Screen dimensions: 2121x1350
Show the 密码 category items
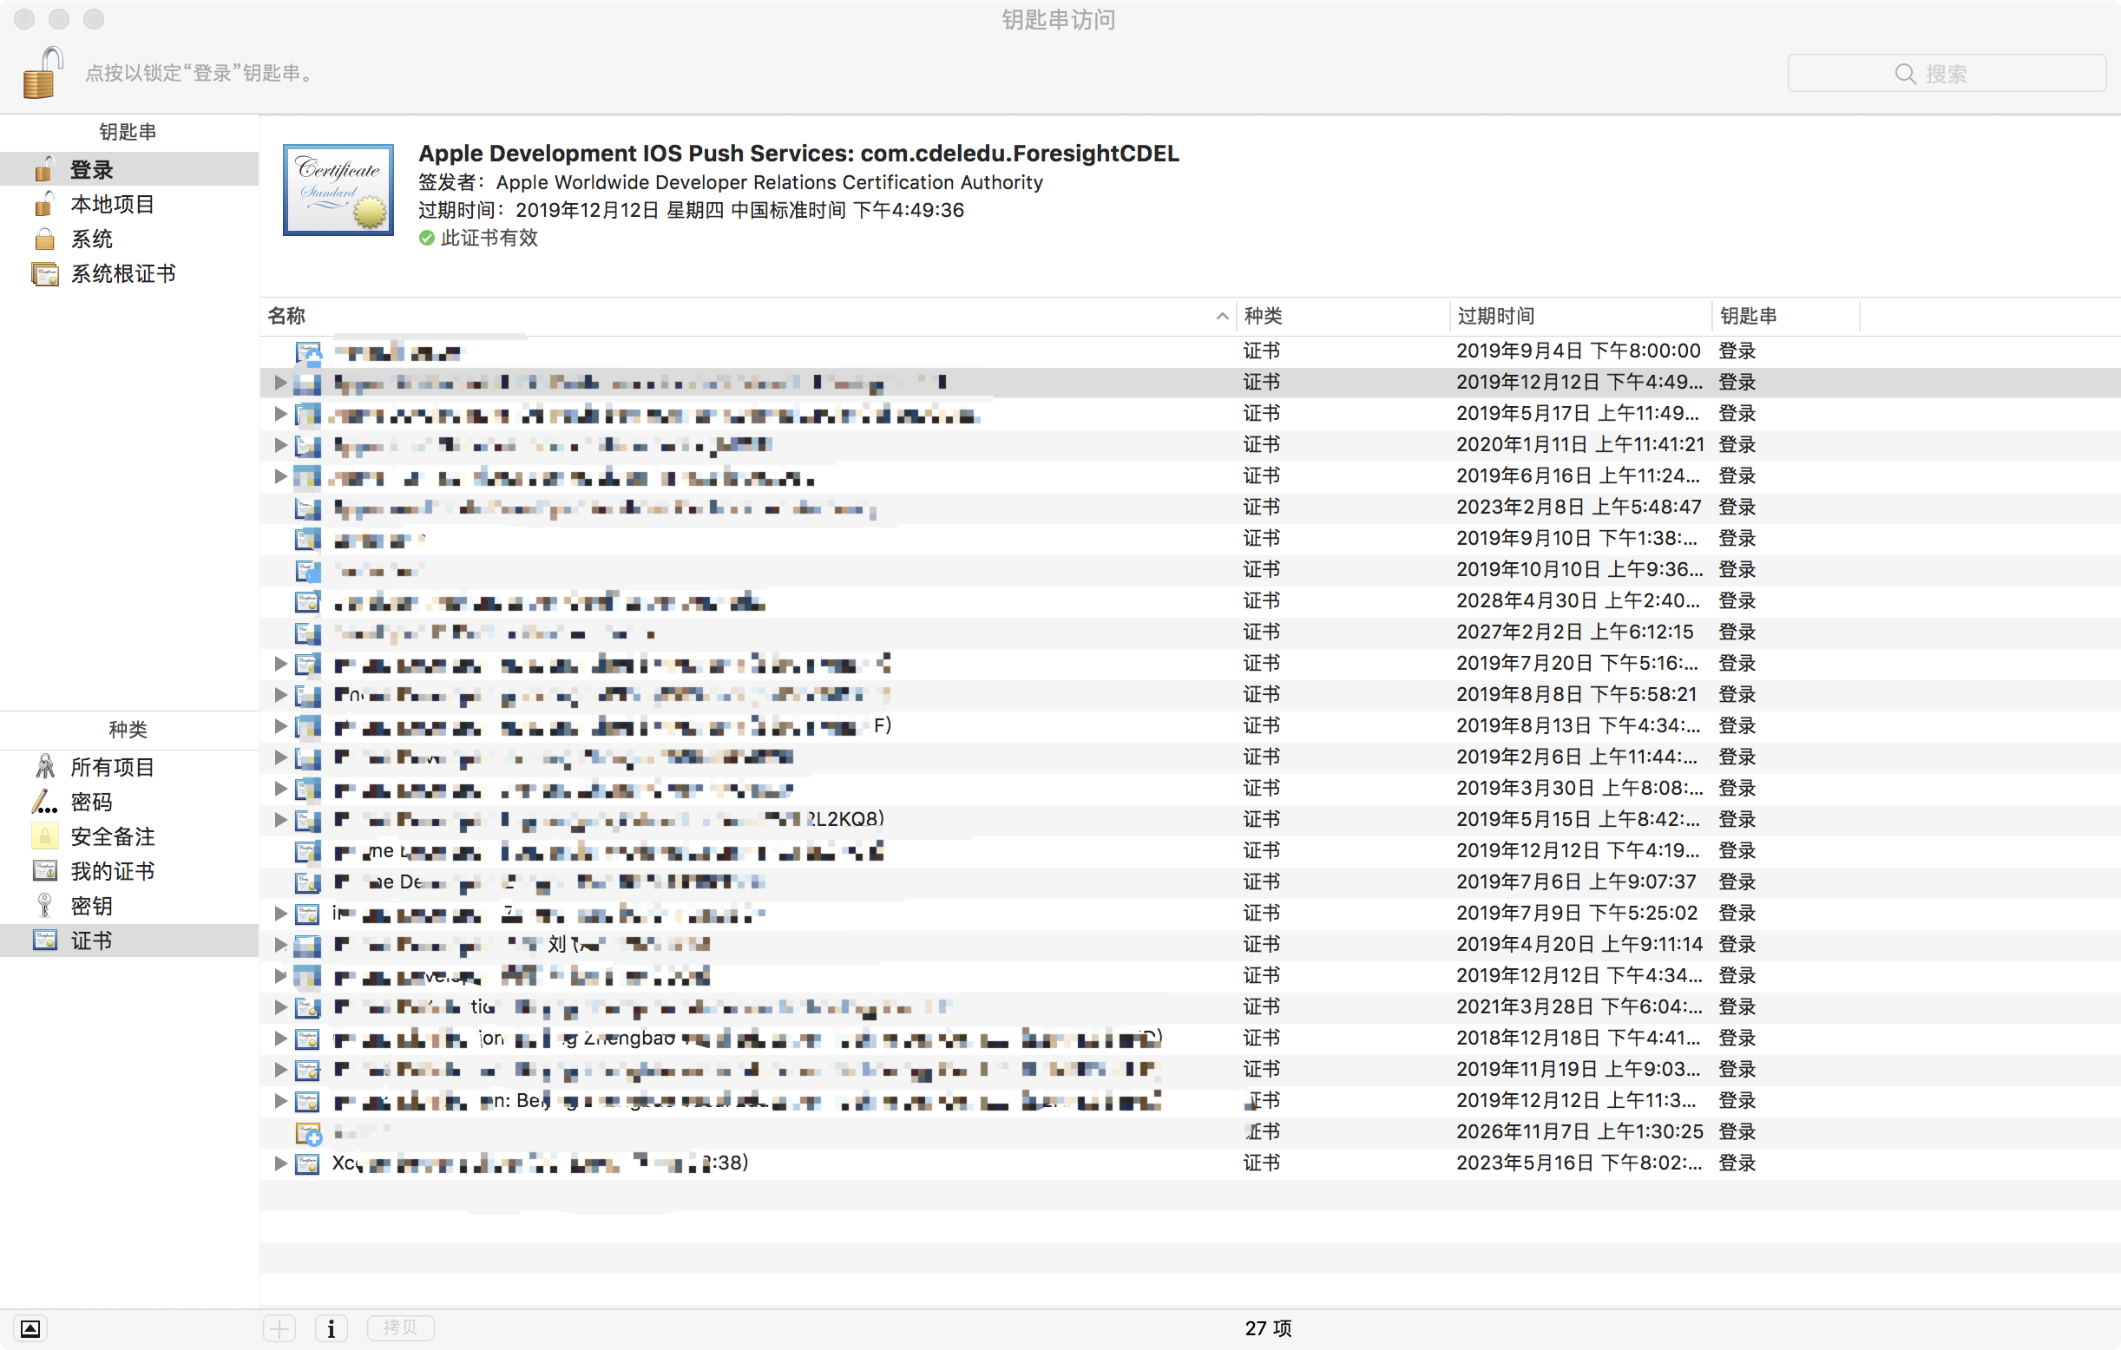tap(92, 803)
